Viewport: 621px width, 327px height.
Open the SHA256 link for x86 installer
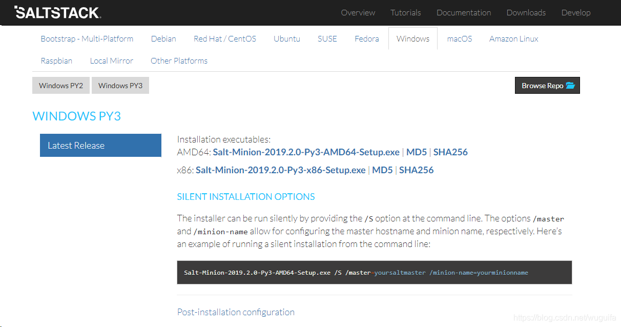417,170
